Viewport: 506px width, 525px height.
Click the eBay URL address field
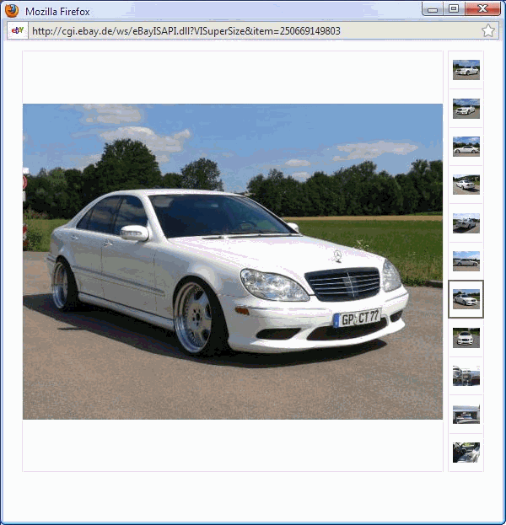255,31
